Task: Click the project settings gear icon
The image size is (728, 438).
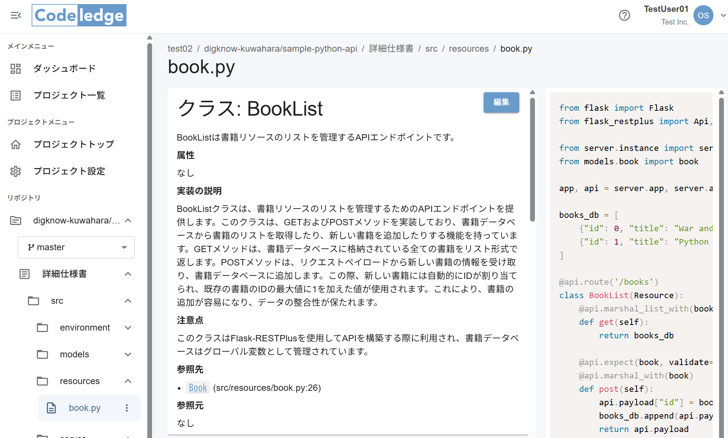Action: point(16,171)
